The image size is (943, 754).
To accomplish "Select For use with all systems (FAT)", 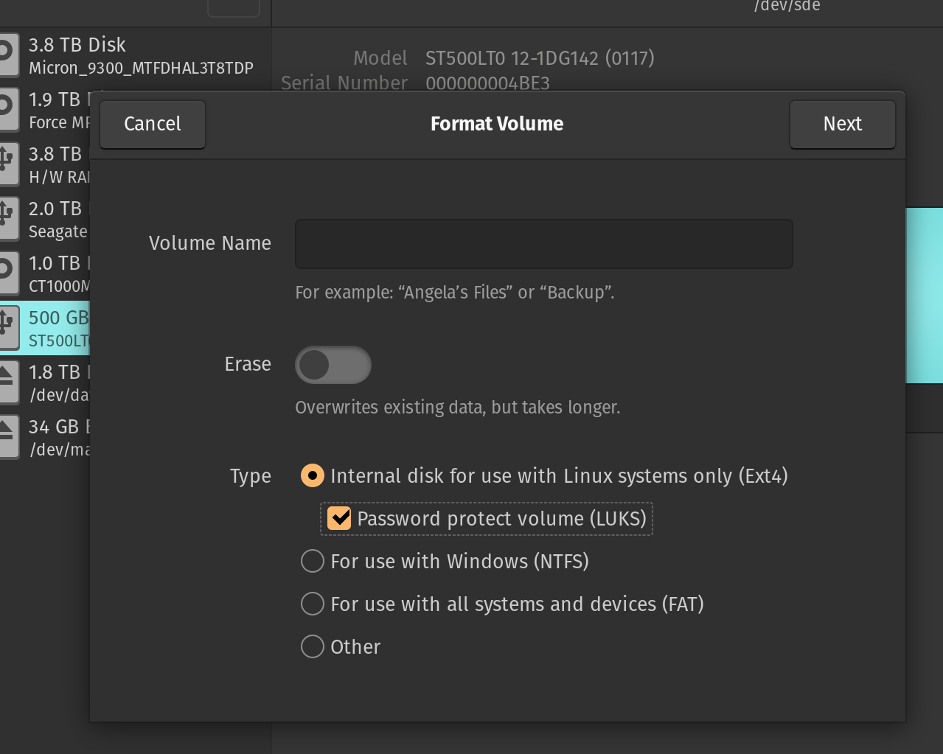I will (313, 604).
